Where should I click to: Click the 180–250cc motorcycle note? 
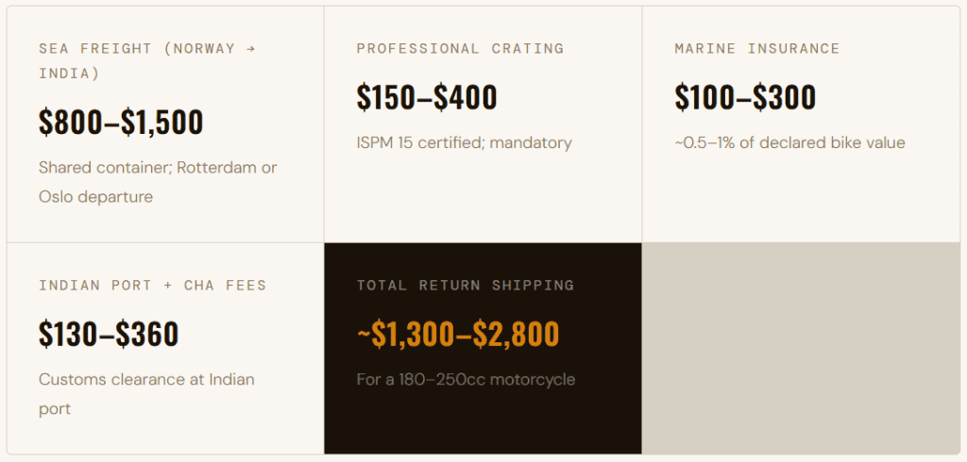[x=466, y=380]
